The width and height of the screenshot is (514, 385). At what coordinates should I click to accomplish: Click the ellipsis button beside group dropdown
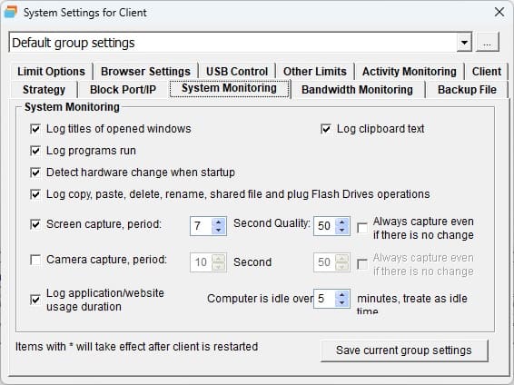tap(488, 43)
